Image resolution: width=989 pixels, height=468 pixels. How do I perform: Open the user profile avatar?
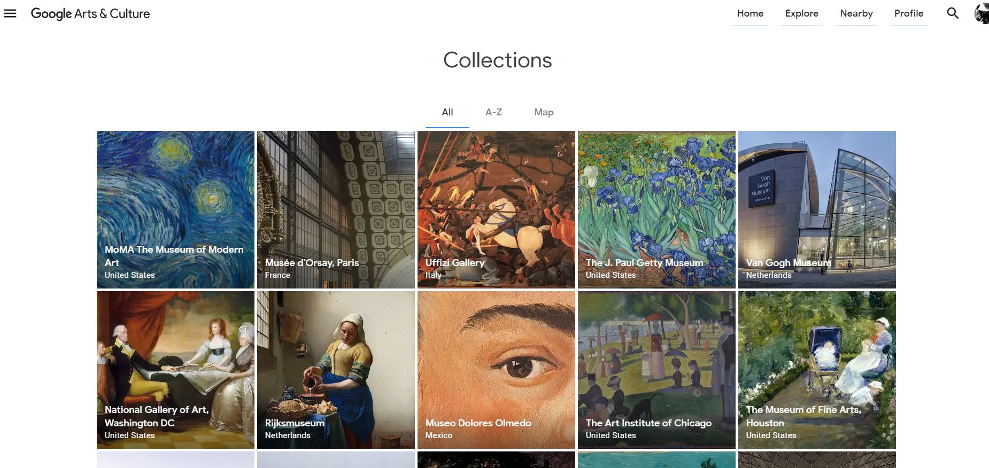[982, 13]
